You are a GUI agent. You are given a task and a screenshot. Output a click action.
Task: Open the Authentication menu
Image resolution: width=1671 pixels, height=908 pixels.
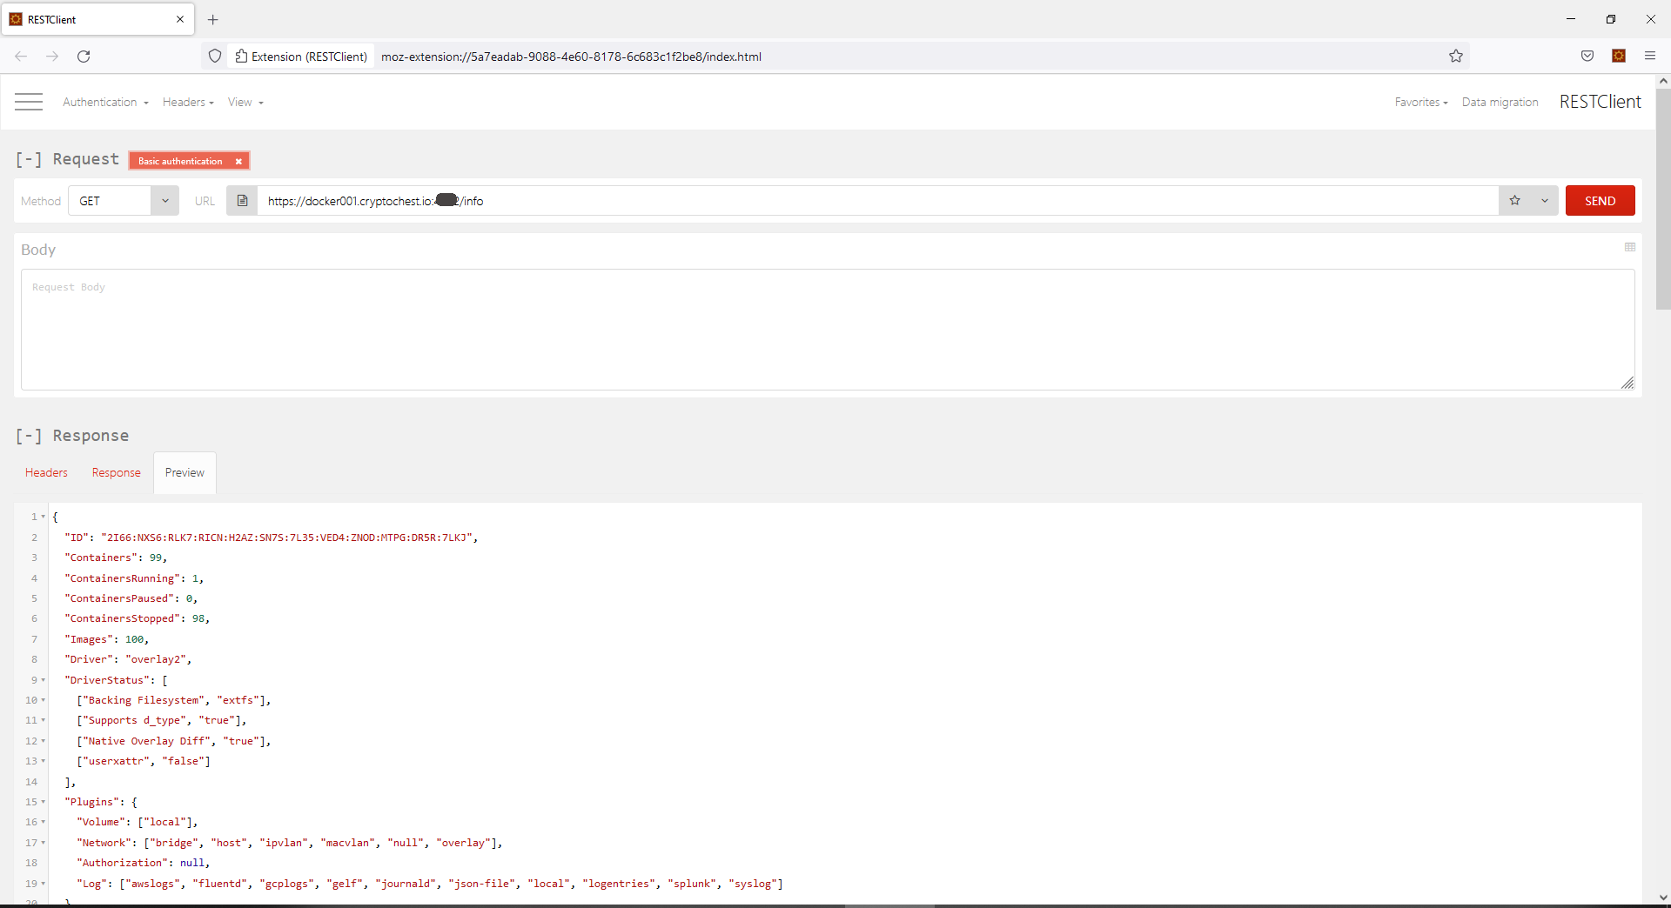(105, 103)
